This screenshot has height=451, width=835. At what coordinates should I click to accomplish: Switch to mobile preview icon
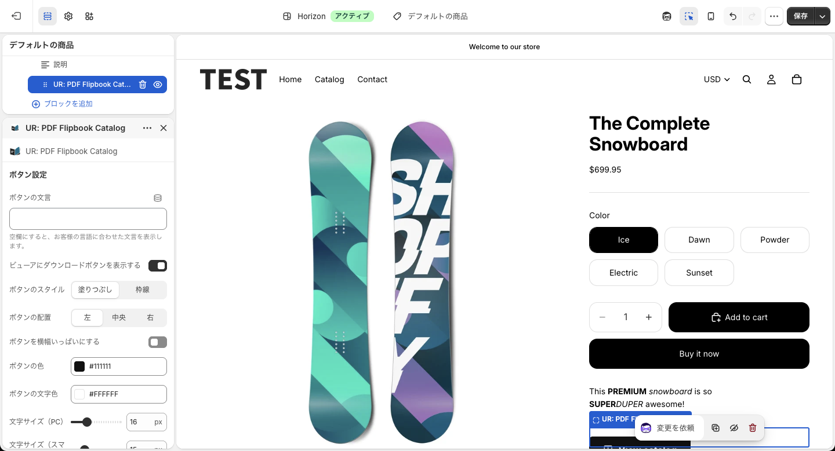pos(711,16)
